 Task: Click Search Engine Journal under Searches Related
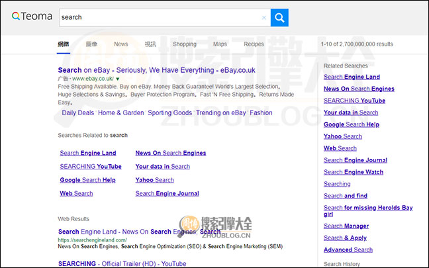167,194
